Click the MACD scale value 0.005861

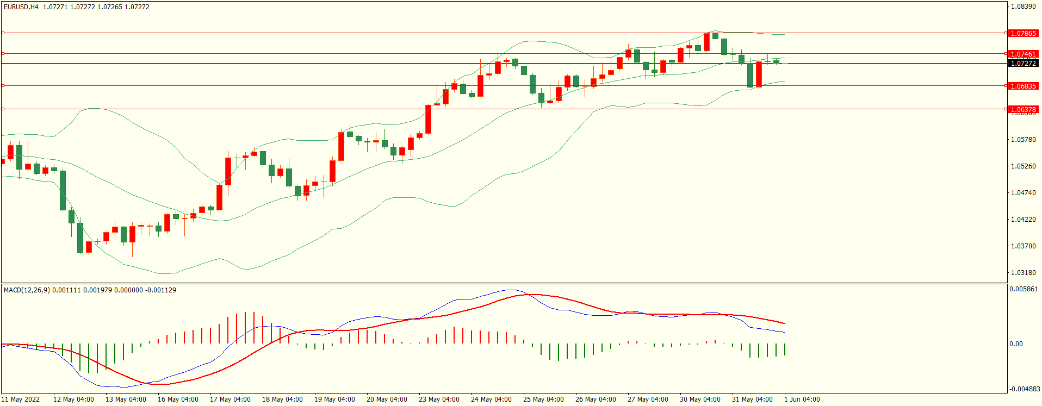(1024, 289)
